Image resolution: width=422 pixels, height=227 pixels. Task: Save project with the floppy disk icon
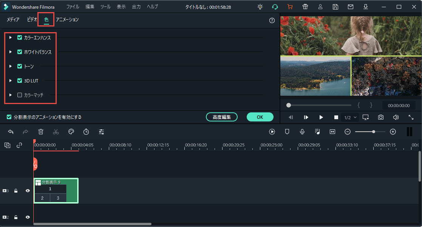tap(335, 7)
